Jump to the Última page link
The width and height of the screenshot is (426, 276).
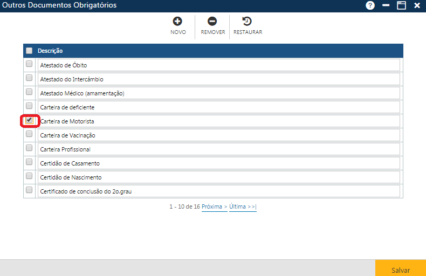(x=243, y=206)
